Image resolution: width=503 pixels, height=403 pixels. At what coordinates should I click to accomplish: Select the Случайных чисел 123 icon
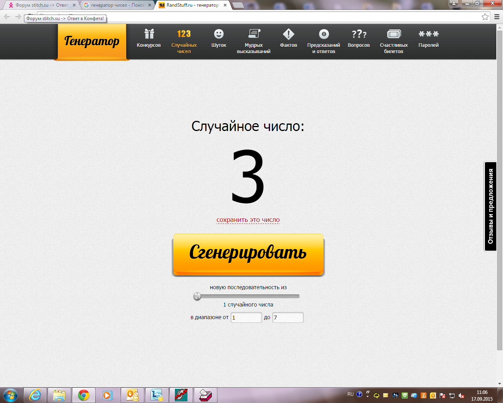click(184, 34)
